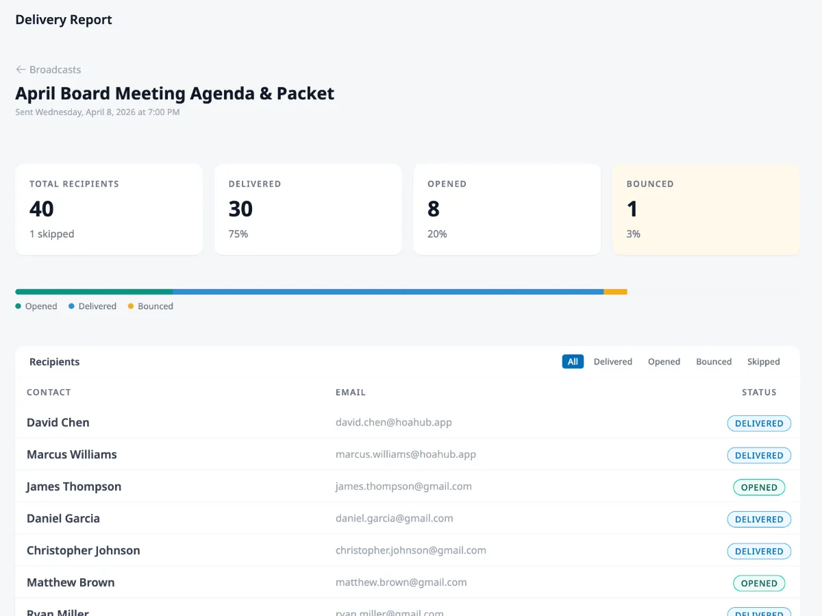Show only Bounced recipients
This screenshot has height=616, width=822.
714,361
